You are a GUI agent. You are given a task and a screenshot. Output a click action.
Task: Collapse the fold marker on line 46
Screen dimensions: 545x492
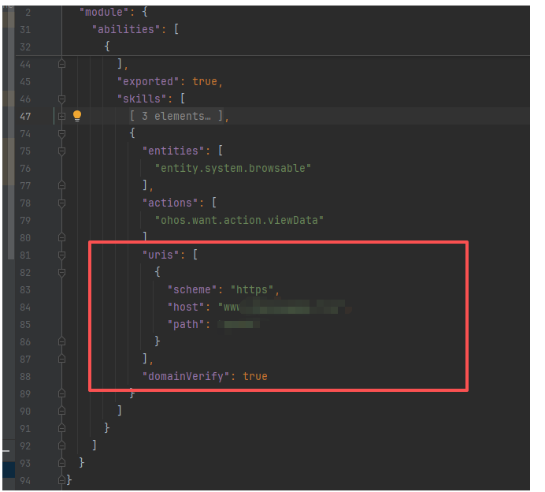point(62,99)
